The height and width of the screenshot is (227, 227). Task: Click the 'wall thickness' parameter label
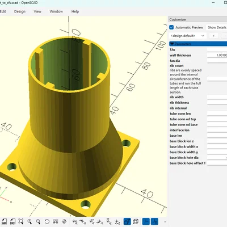point(180,55)
